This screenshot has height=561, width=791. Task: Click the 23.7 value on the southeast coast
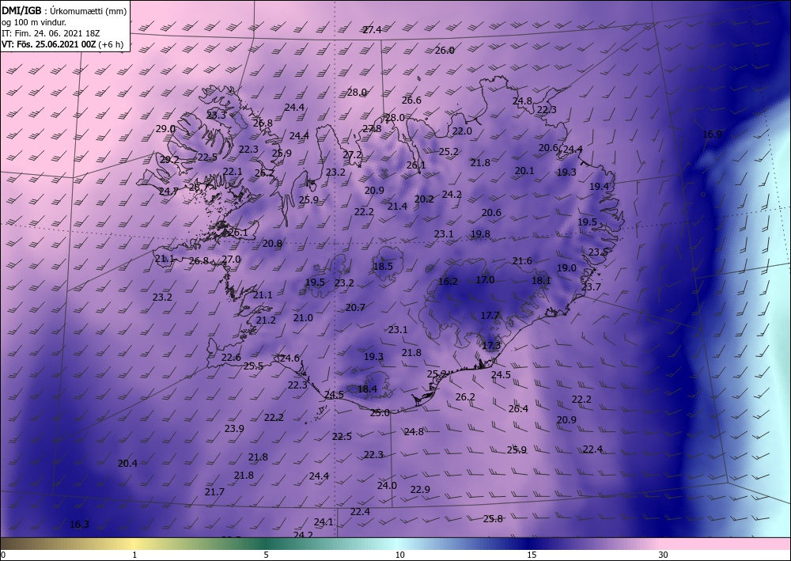tap(591, 287)
